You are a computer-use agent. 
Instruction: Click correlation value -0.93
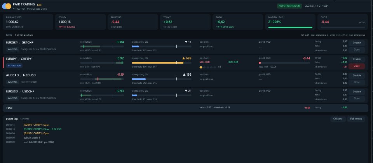[120, 91]
